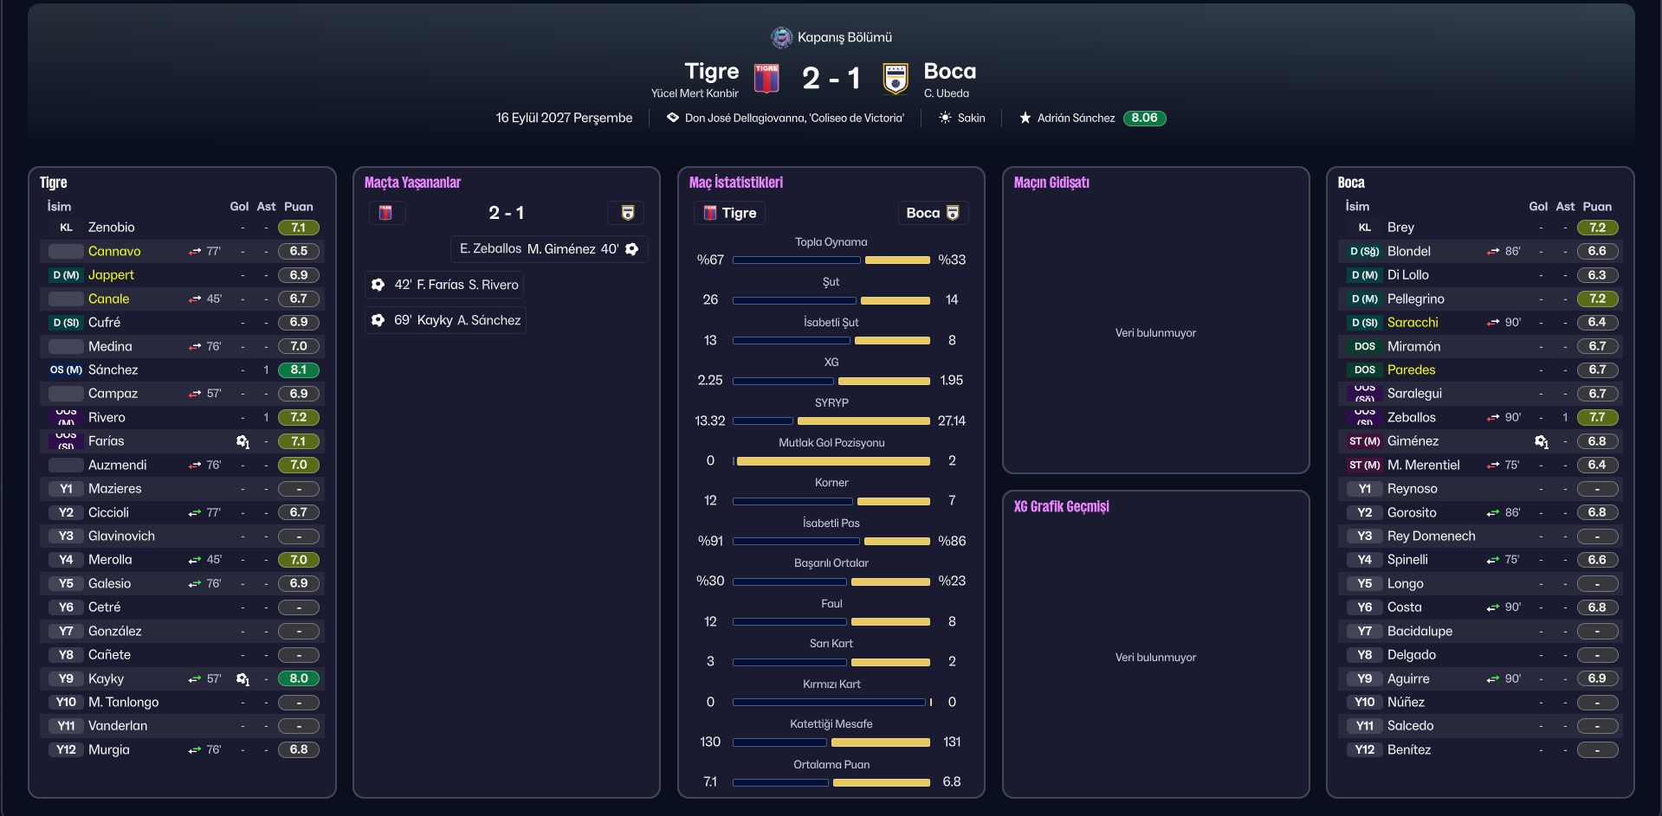1662x816 pixels.
Task: Open Zeballos from the Boca lineup
Action: (x=1412, y=417)
